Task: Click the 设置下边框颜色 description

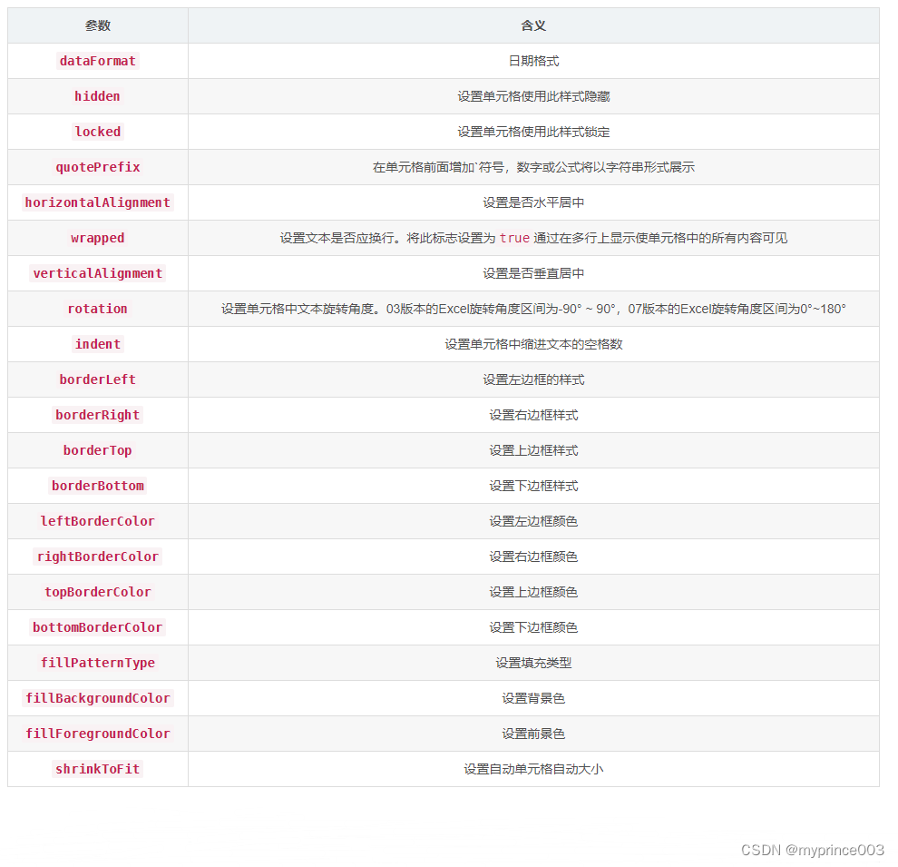Action: click(x=533, y=627)
